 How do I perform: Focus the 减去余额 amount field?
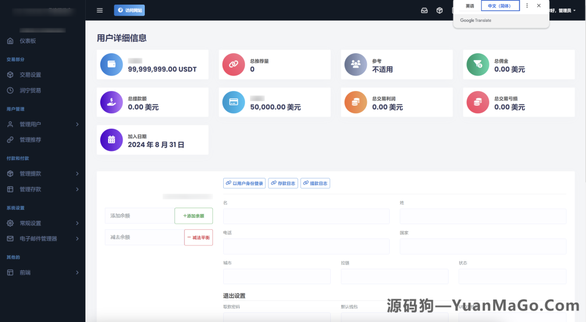pos(145,237)
